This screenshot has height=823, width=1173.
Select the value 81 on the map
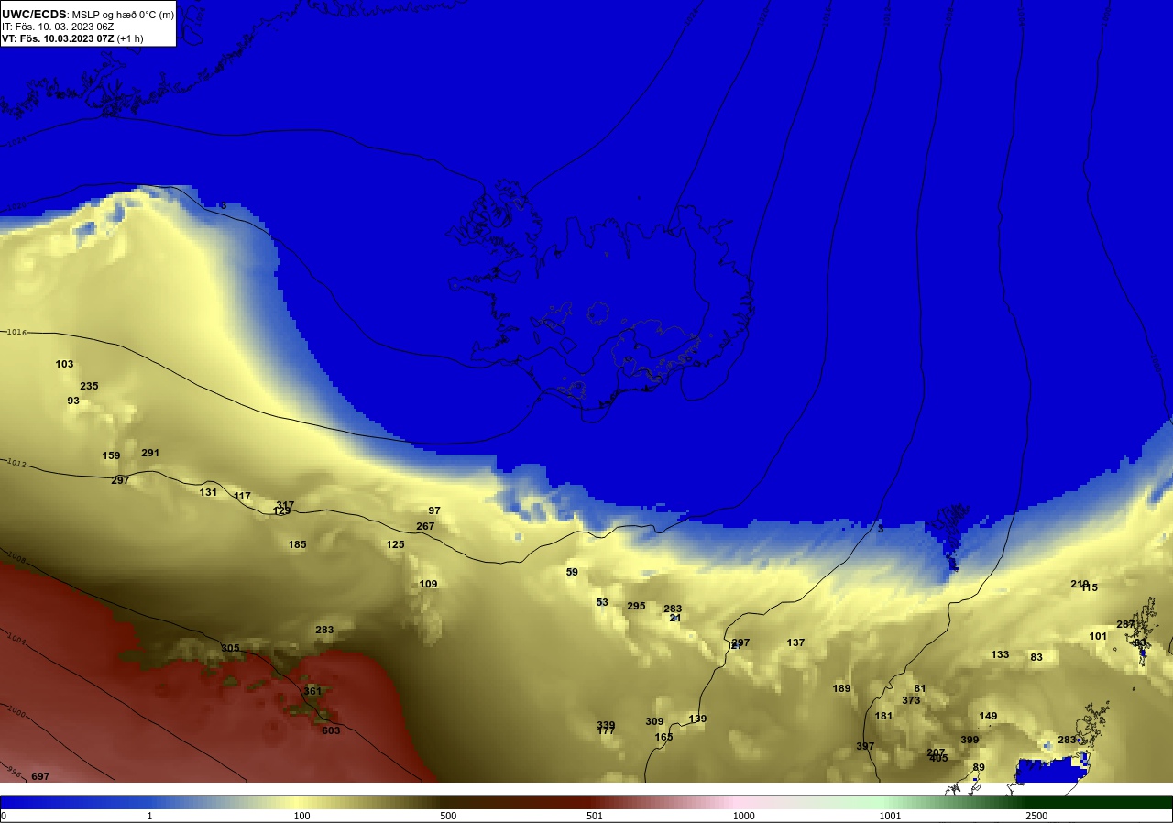(920, 688)
